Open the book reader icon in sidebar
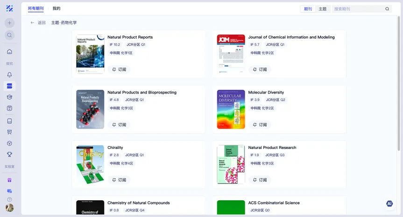Image resolution: width=403 pixels, height=217 pixels. tap(9, 121)
